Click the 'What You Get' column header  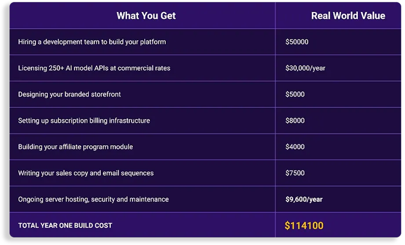[x=146, y=16]
